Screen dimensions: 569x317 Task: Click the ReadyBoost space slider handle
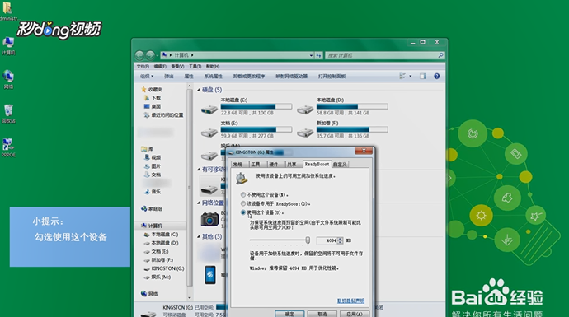click(x=308, y=240)
